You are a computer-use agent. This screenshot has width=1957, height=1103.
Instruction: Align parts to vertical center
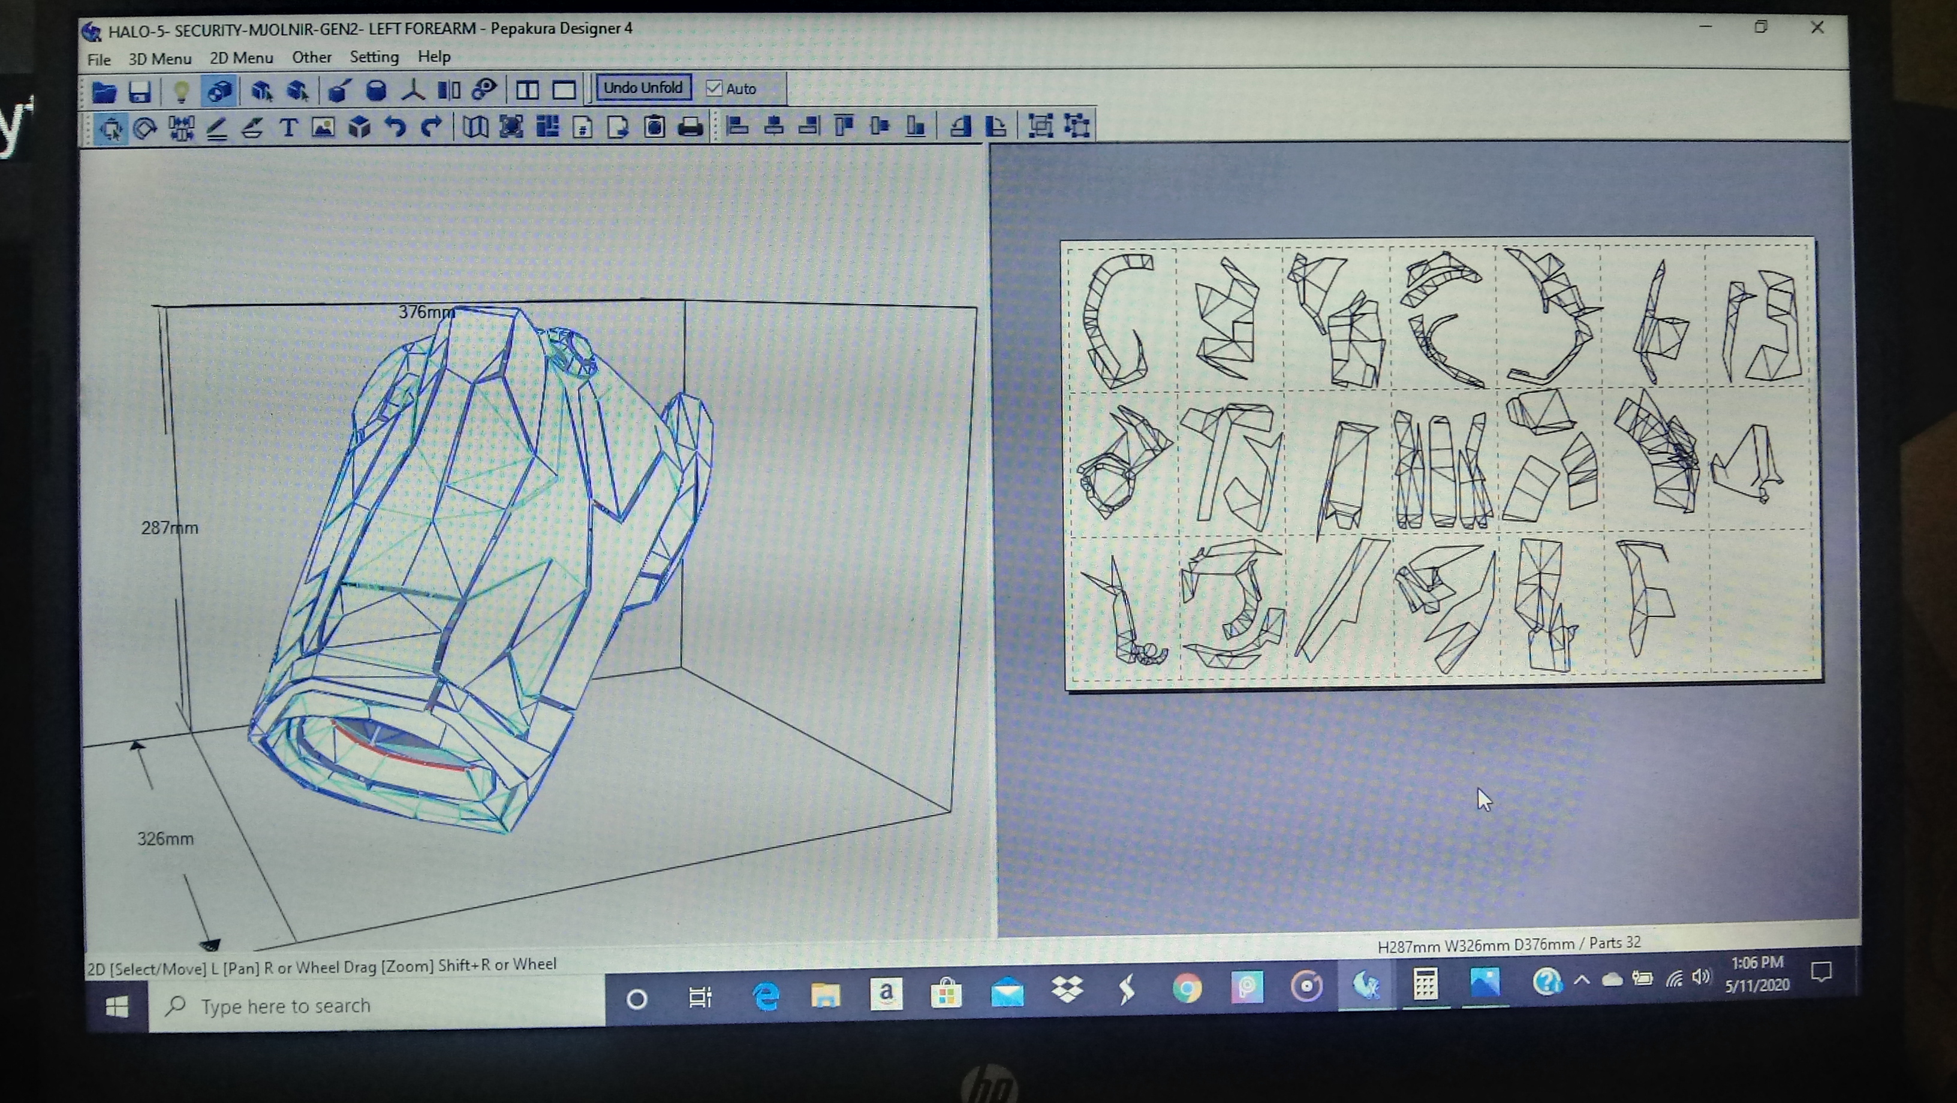(880, 125)
